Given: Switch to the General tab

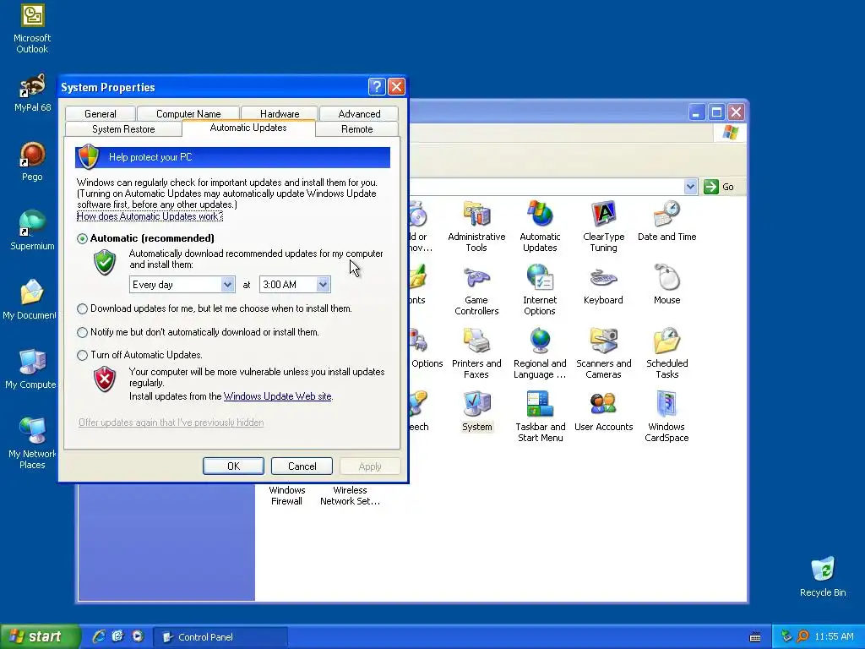Looking at the screenshot, I should [101, 114].
